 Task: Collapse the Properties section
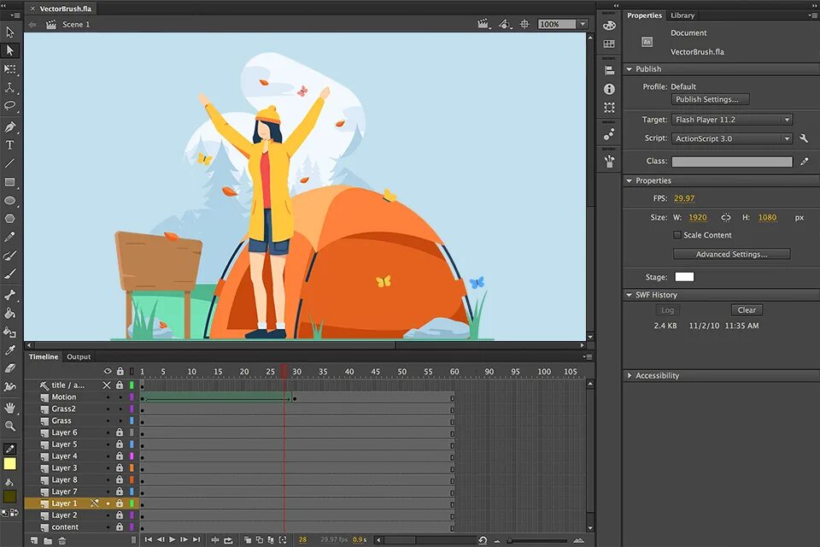click(x=630, y=180)
